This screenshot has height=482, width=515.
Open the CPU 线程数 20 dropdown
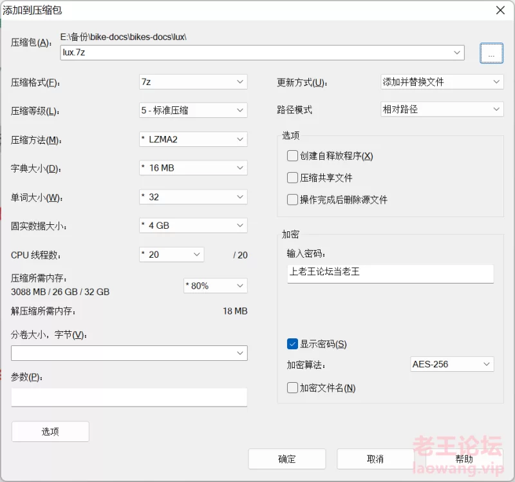coord(171,255)
